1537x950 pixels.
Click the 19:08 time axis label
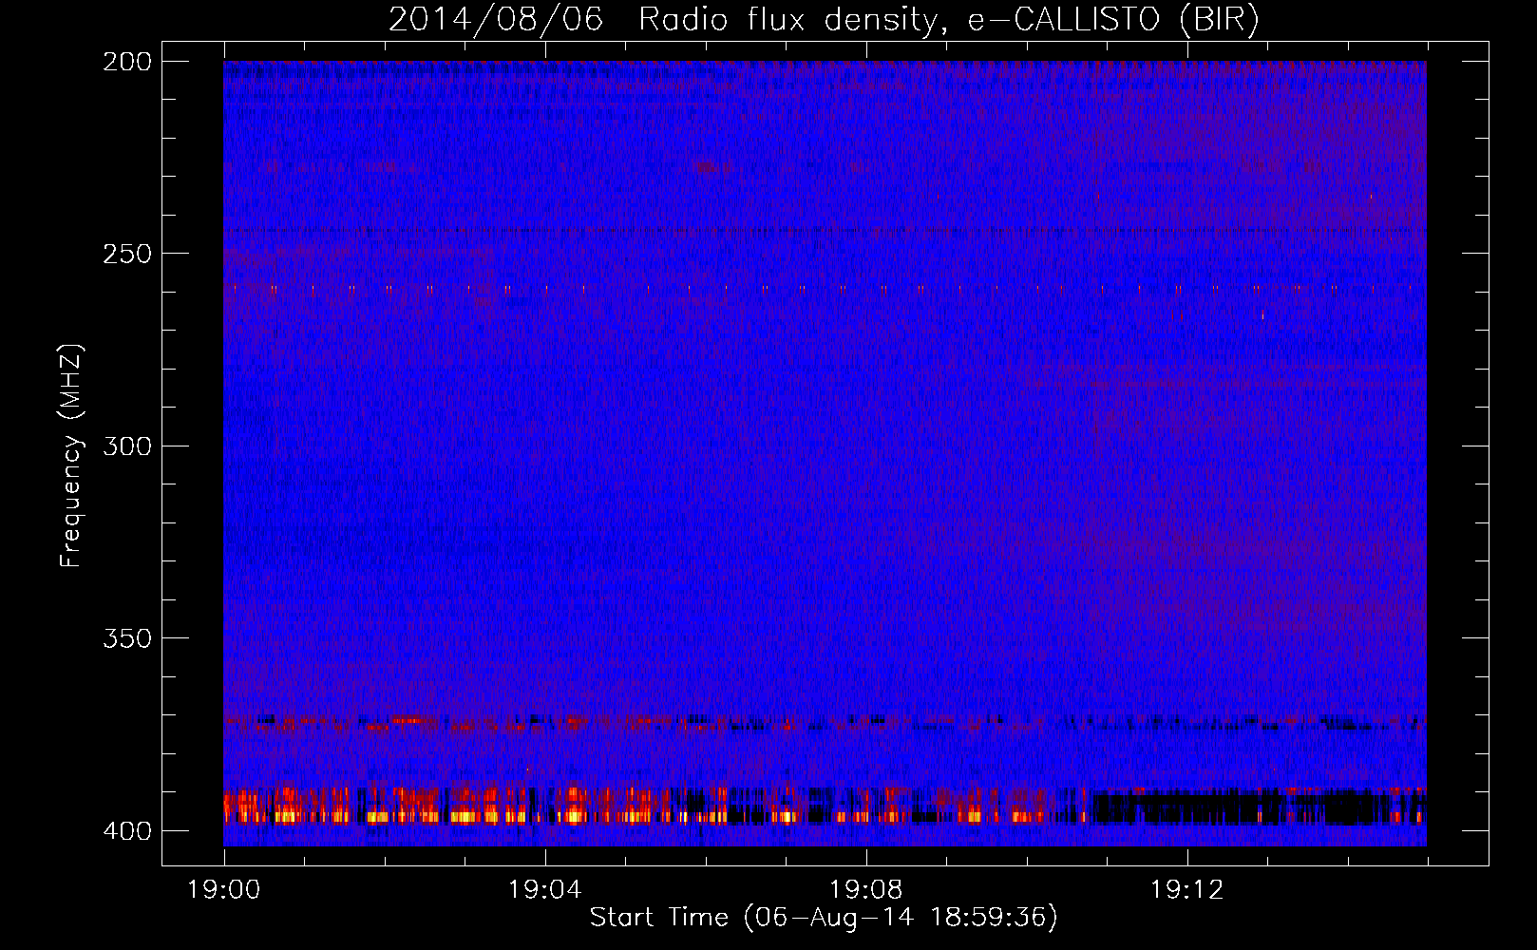pos(866,890)
